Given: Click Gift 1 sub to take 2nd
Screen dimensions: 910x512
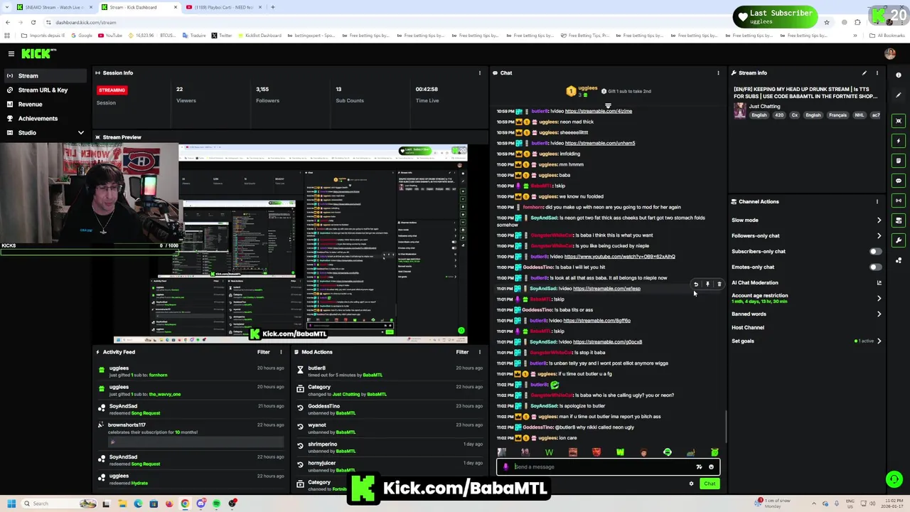Looking at the screenshot, I should click(626, 91).
